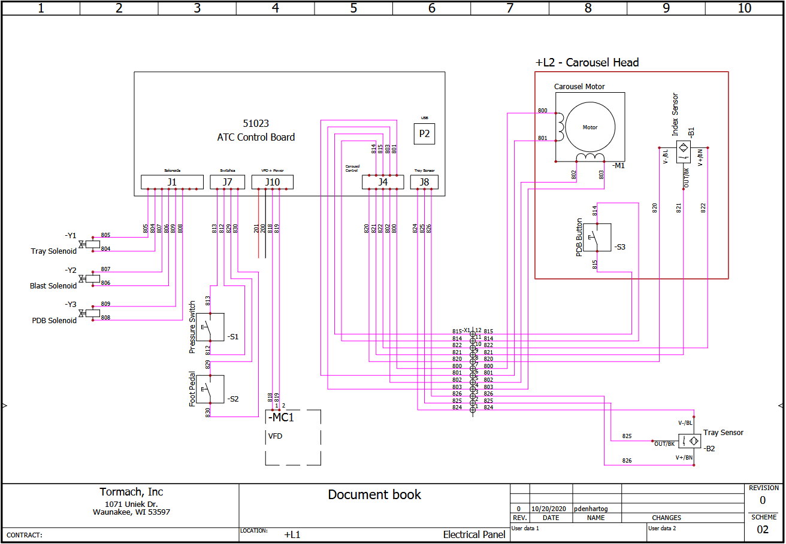The height and width of the screenshot is (544, 786).
Task: Click the J4 Carousel Control connector
Action: pos(383,182)
